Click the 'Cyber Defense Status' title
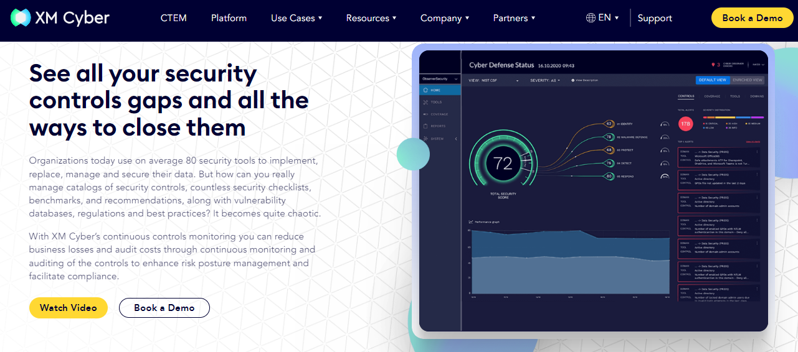Screen dimensions: 798x352 click(x=501, y=65)
